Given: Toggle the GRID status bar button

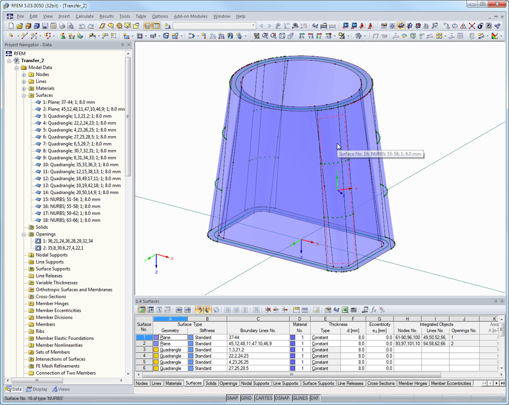Looking at the screenshot, I should click(246, 399).
